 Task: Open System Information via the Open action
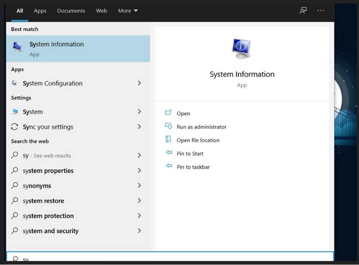click(183, 113)
